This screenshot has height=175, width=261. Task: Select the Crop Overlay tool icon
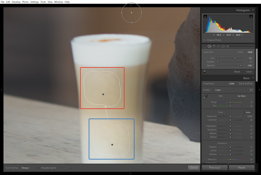tap(205, 46)
